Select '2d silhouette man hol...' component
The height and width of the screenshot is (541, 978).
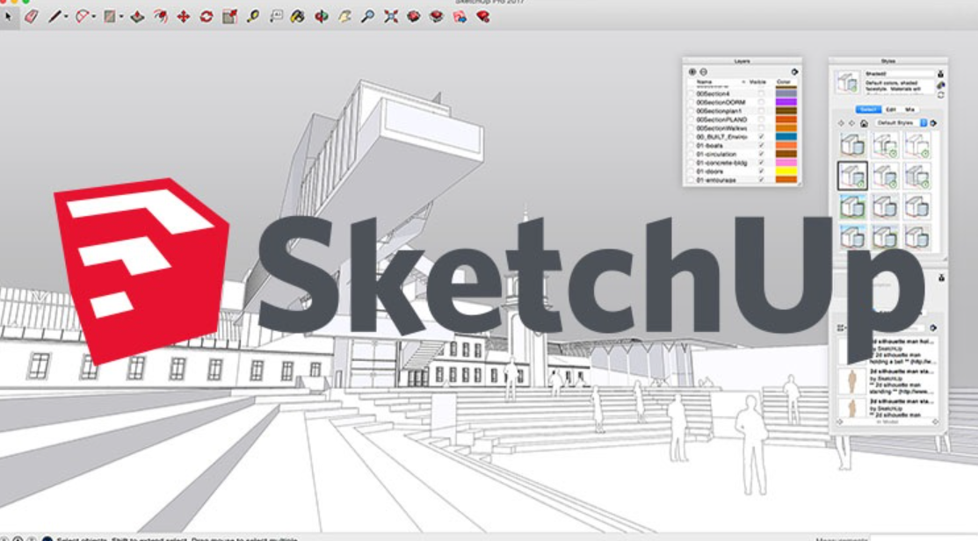tap(902, 342)
